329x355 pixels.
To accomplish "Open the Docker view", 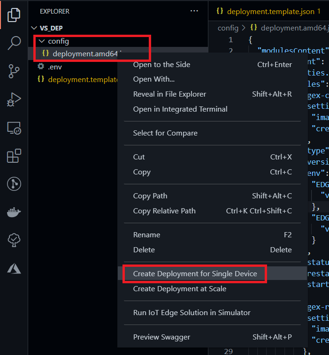I will [14, 212].
